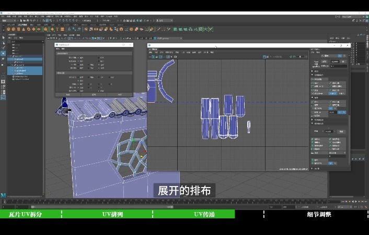
Task: Open first menu in UV editor window
Action: point(151,53)
